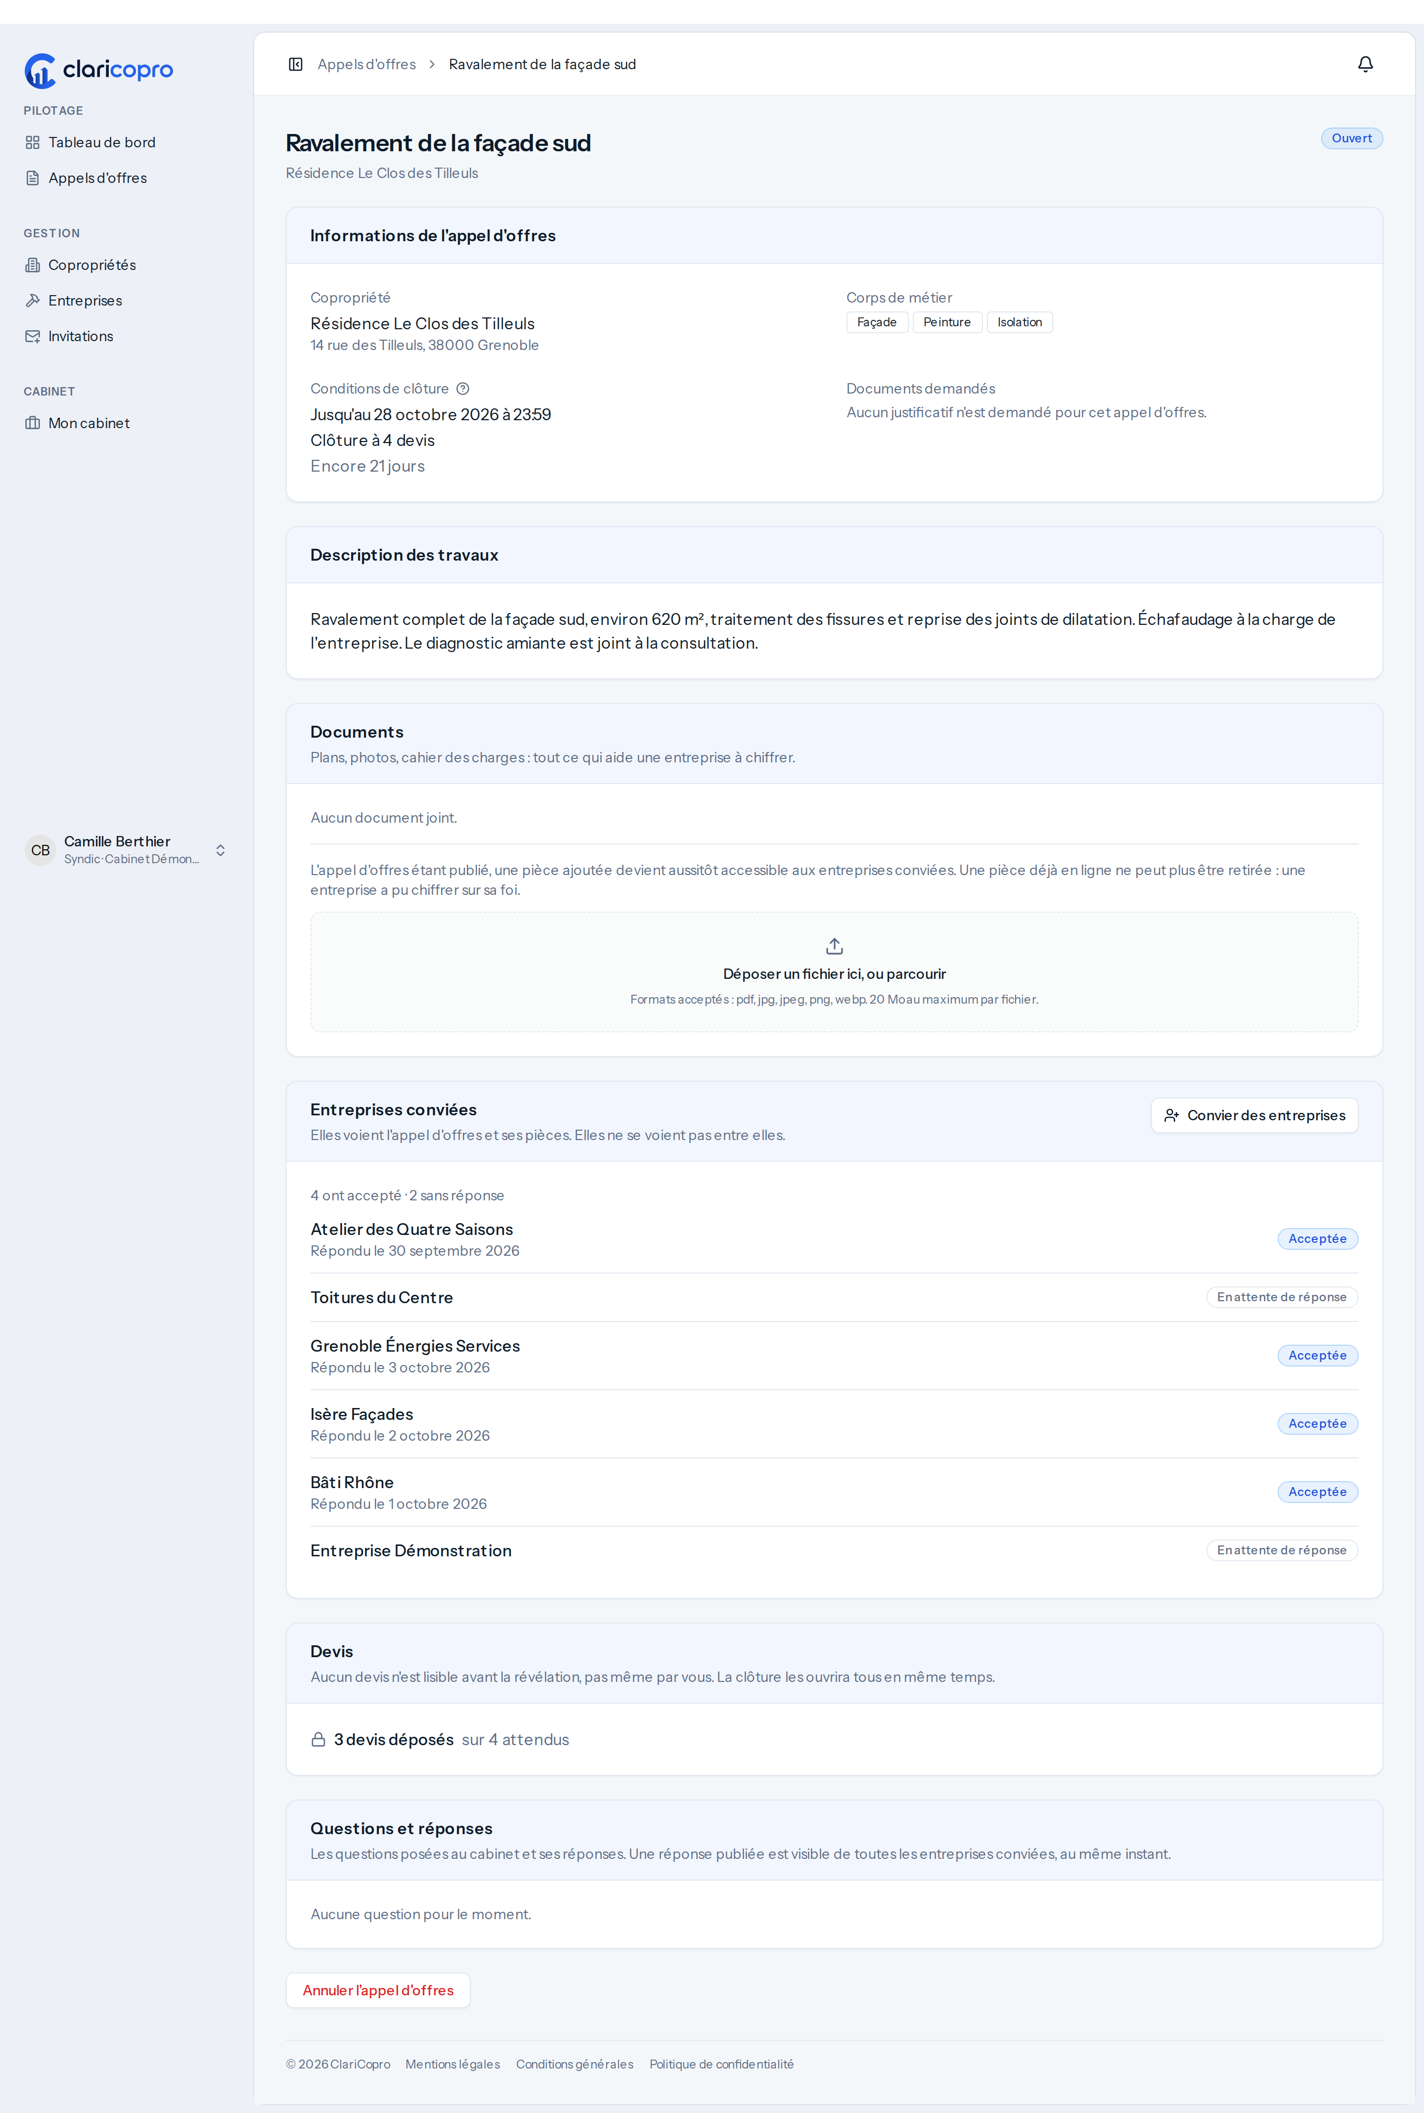Click the Invitations envelope icon
The width and height of the screenshot is (1424, 2113).
33,336
